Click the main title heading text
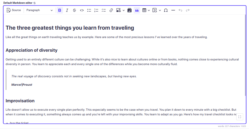 pos(70,28)
